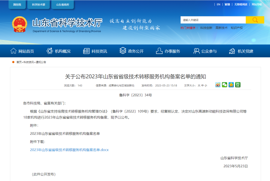The image size is (270, 181).
Task: Go to 科技资讯 section
Action: 95,51
